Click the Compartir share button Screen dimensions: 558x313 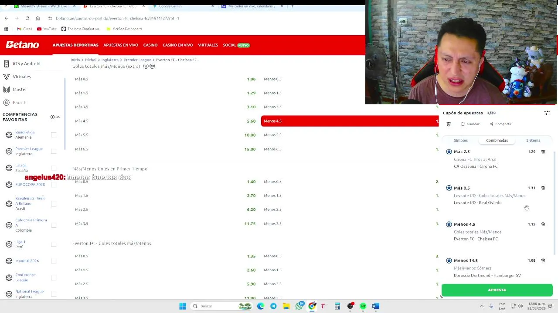coord(500,124)
